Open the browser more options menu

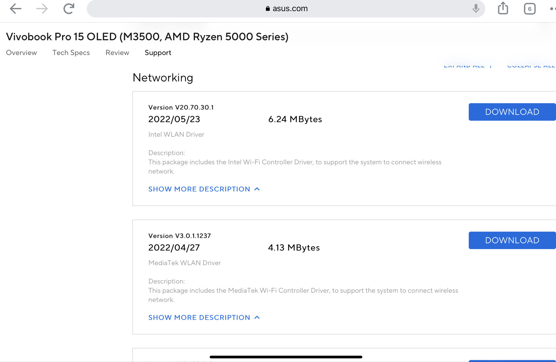[553, 9]
